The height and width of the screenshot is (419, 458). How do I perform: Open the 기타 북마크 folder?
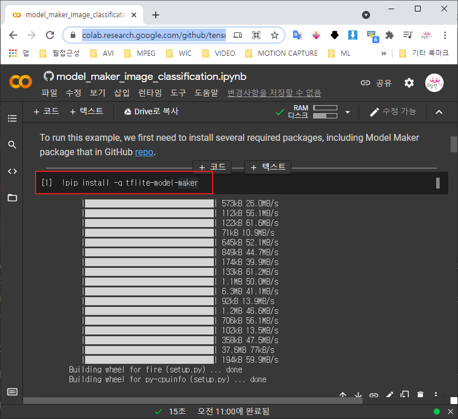[x=424, y=53]
